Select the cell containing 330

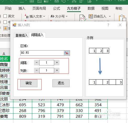click(79, 111)
